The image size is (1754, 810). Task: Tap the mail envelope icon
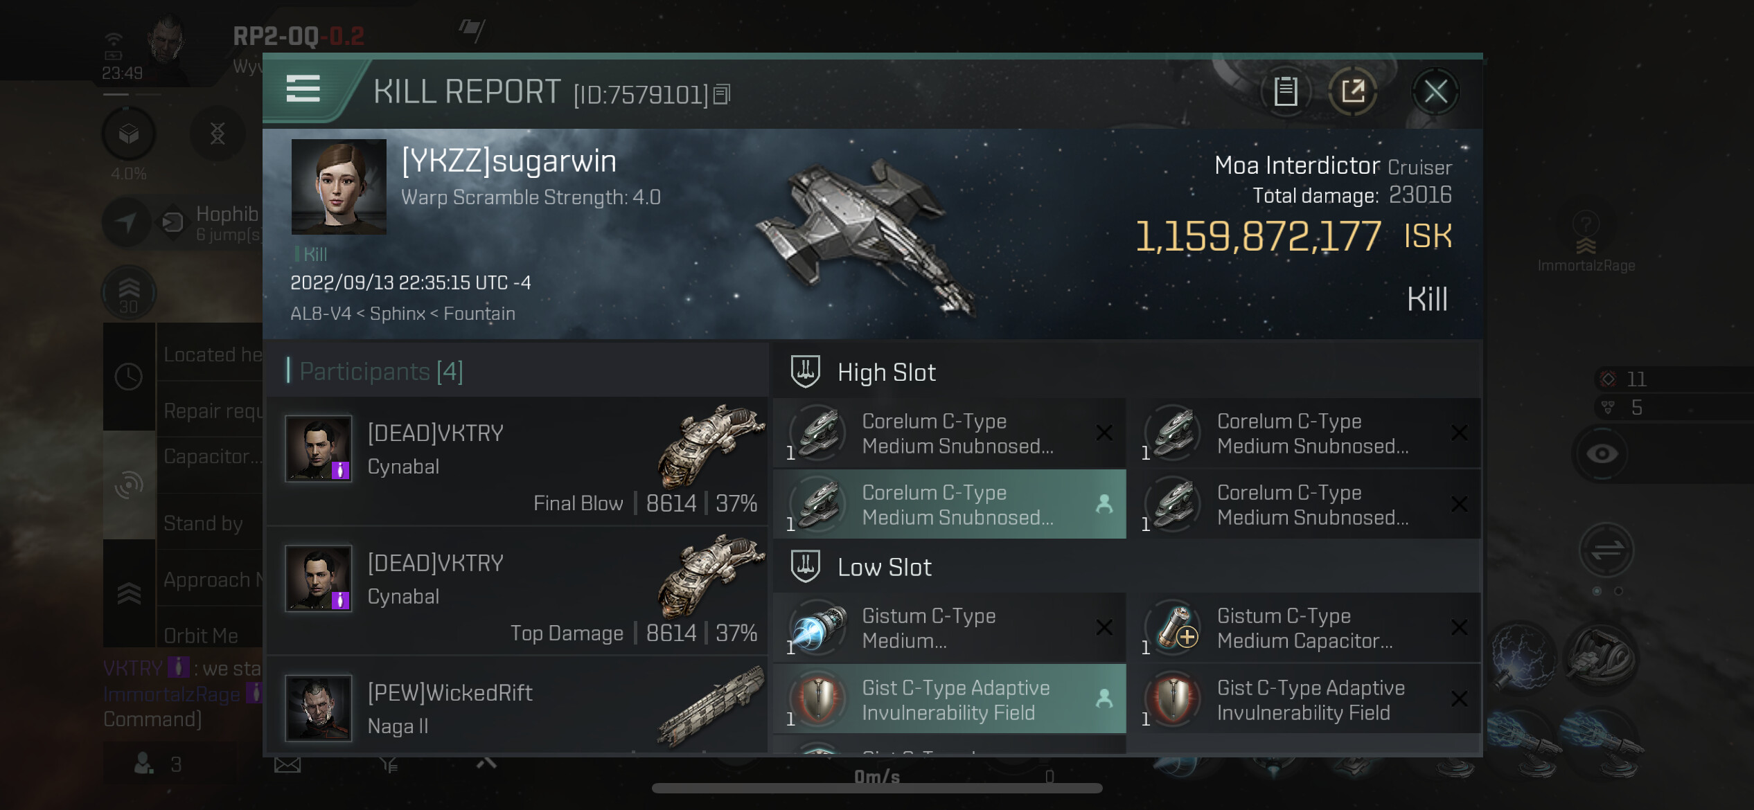287,765
